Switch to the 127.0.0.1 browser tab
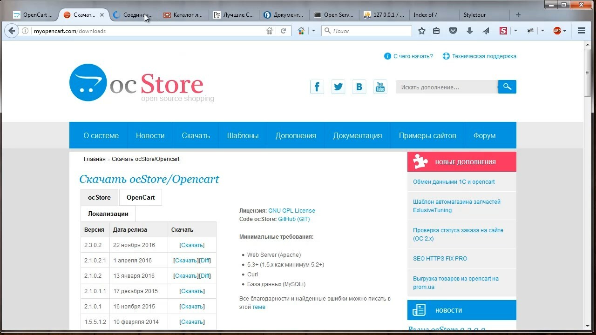Viewport: 596px width, 335px height. coord(384,15)
